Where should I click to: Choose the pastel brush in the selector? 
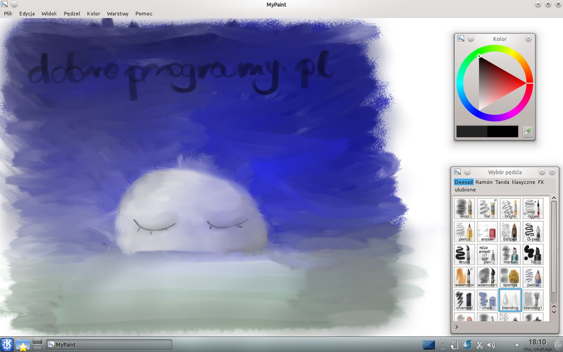coord(533,277)
